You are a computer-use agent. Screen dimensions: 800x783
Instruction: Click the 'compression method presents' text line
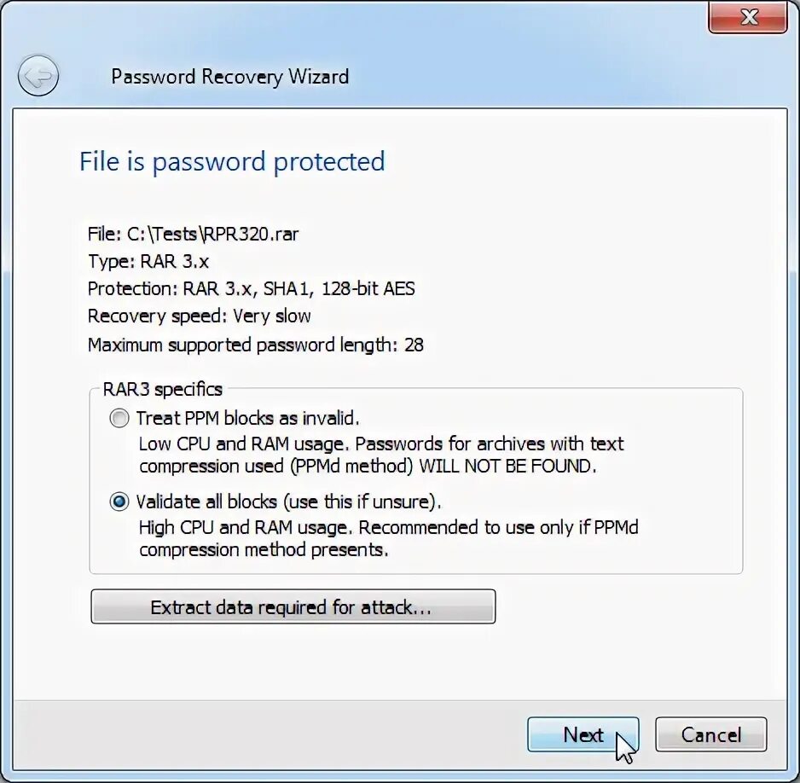(x=264, y=549)
